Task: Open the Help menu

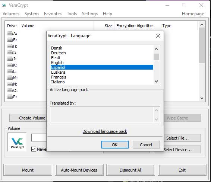Action: click(107, 14)
